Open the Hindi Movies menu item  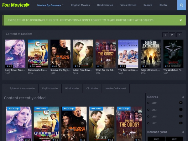[104, 5]
